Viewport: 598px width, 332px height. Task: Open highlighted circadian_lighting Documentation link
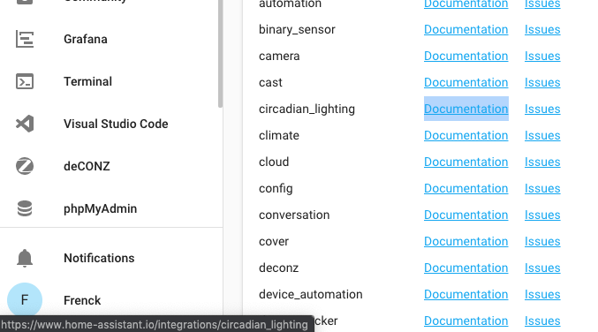pos(466,109)
